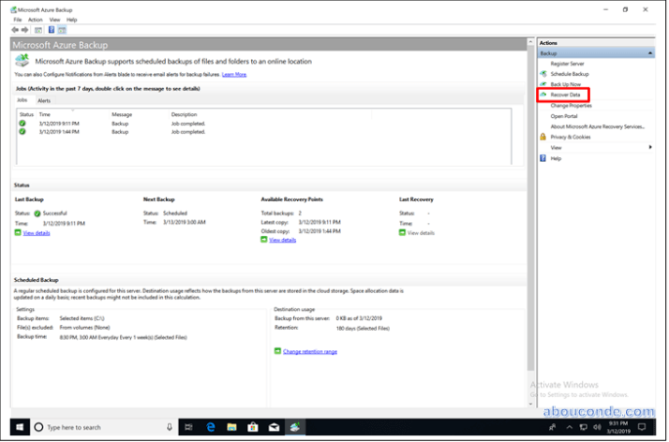Click the Recover Data cloud icon

click(543, 95)
